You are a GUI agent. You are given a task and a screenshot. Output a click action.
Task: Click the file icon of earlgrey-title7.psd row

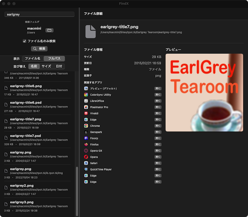click(6, 138)
